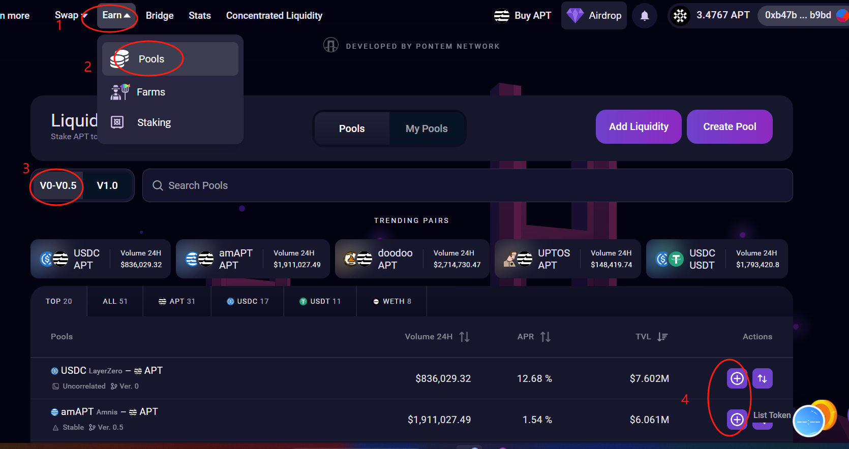The image size is (849, 449).
Task: Add liquidity to USDC LayerZero–APT pool
Action: point(737,378)
